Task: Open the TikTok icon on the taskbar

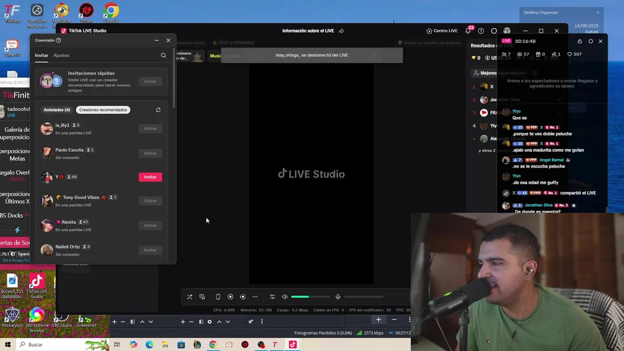Action: [292, 345]
